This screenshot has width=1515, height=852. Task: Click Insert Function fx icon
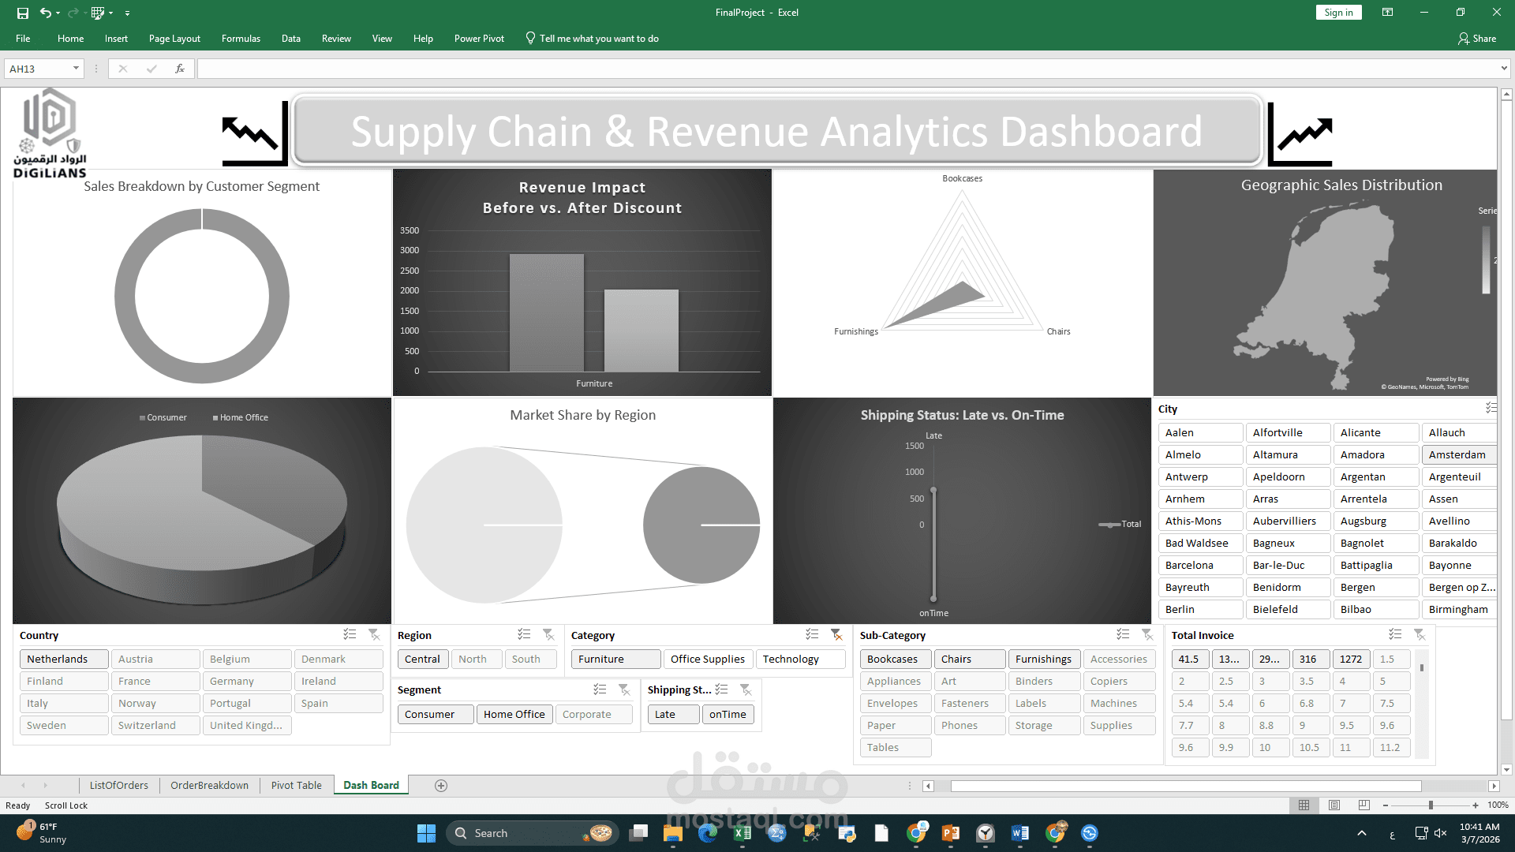(x=180, y=69)
